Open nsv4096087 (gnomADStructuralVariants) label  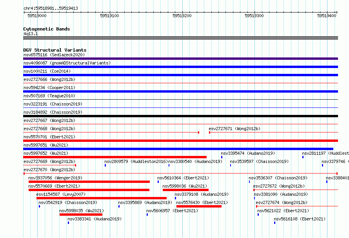pyautogui.click(x=67, y=63)
